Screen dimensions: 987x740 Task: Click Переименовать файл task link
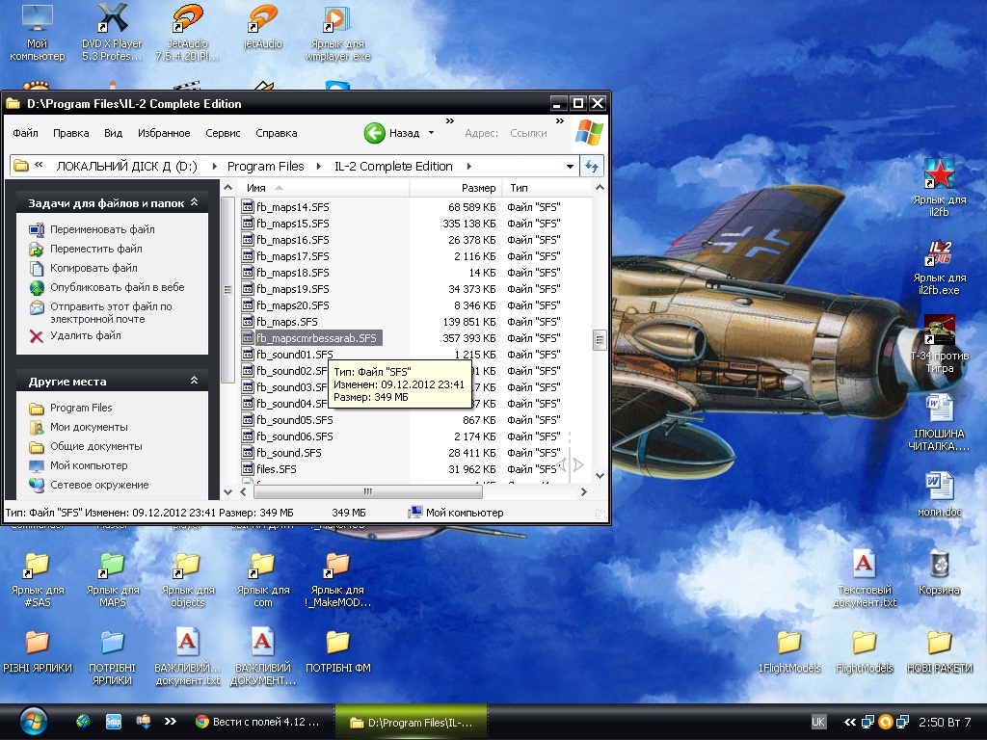[102, 229]
